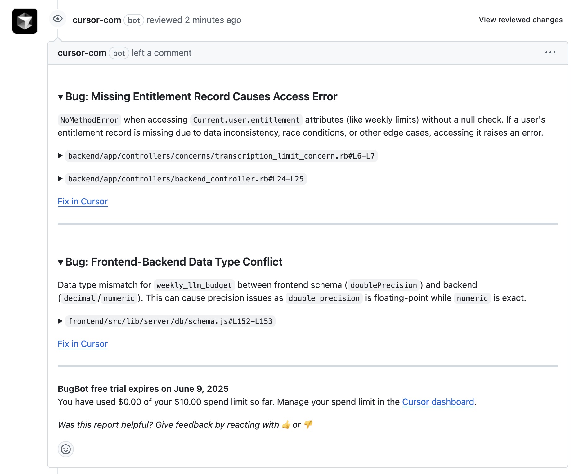Viewport: 574px width, 474px height.
Task: Open the emoji reaction picker
Action: pos(66,449)
